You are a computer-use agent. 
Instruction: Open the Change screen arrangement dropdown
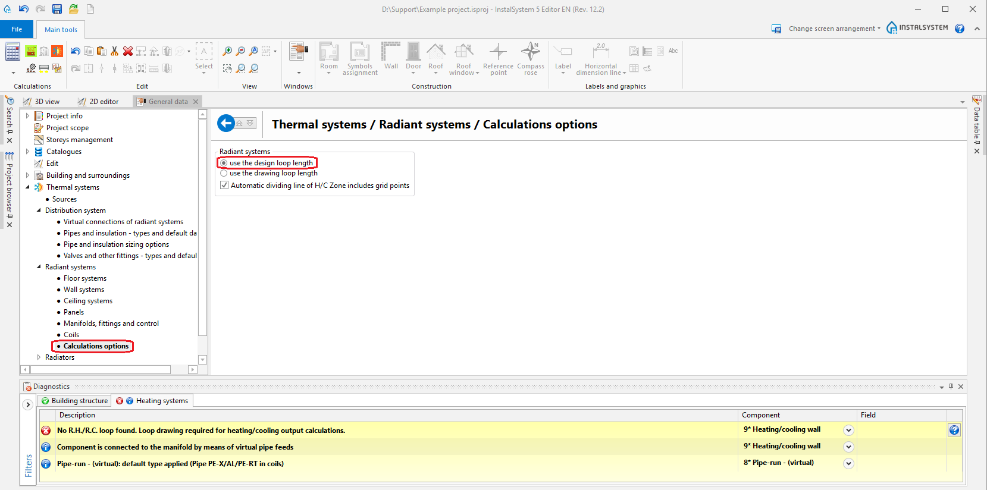pyautogui.click(x=832, y=29)
